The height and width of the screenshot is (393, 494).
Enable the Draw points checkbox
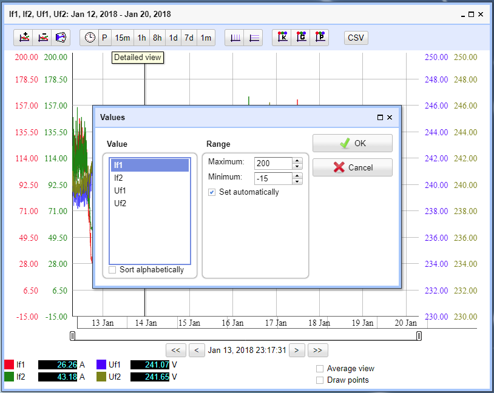[320, 380]
